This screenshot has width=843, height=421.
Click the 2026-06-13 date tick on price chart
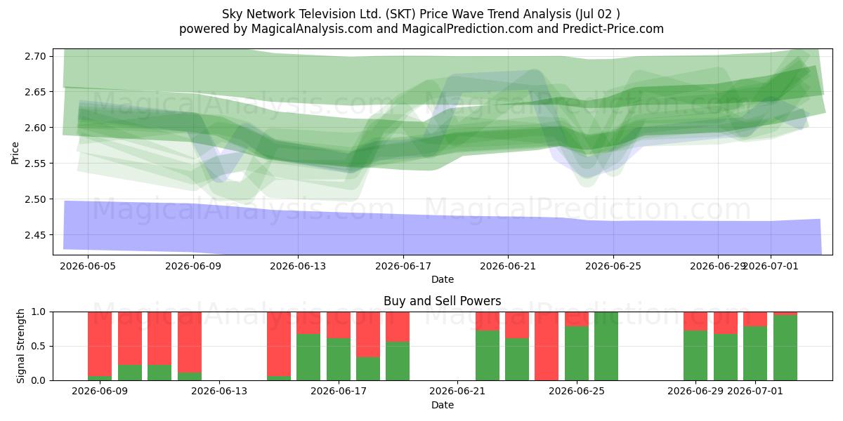pos(298,266)
